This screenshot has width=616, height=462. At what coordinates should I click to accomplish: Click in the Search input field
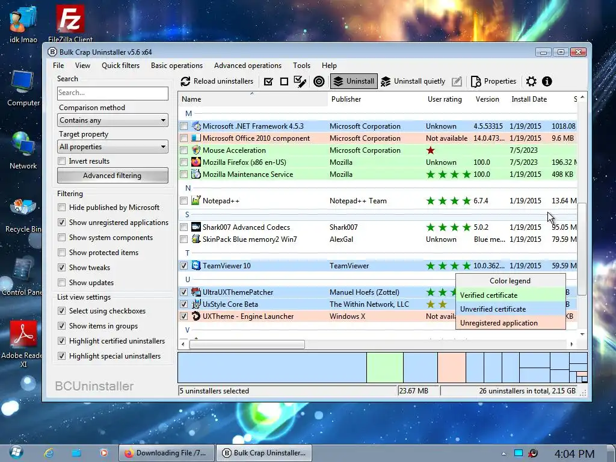pyautogui.click(x=112, y=93)
